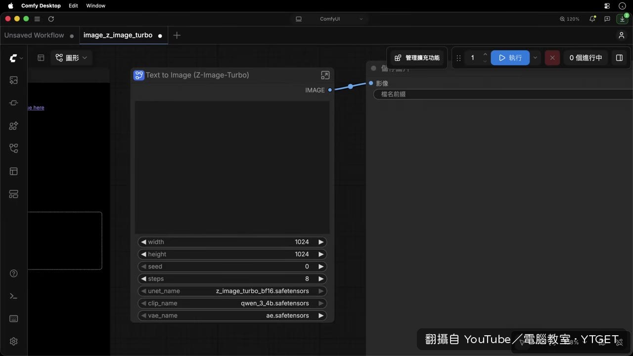
Task: Open the Edit menu
Action: 73,6
